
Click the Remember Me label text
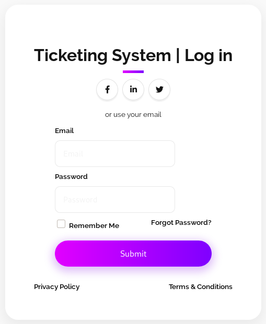[94, 225]
